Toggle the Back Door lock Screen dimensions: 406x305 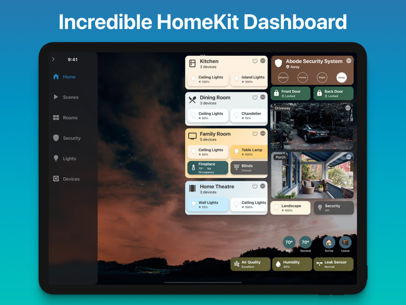[333, 94]
